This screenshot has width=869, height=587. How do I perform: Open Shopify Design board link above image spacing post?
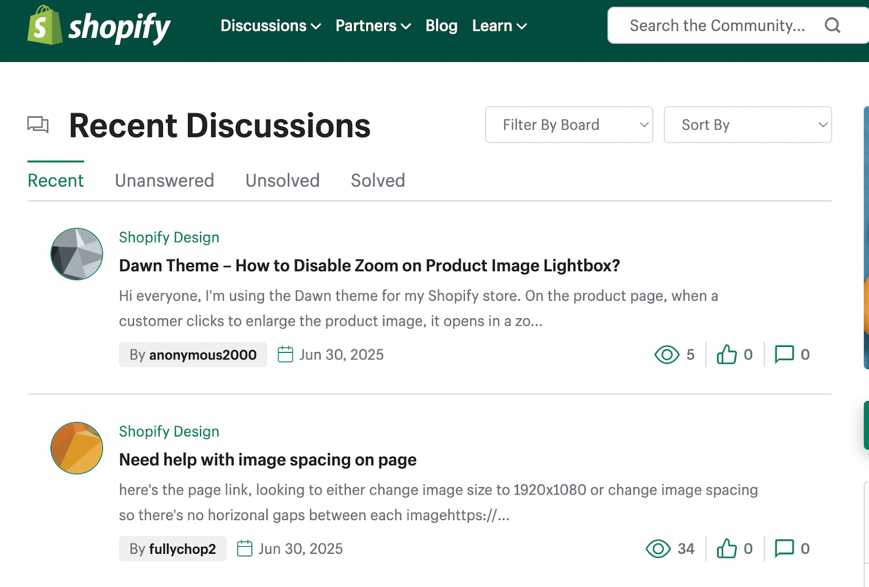pyautogui.click(x=169, y=431)
